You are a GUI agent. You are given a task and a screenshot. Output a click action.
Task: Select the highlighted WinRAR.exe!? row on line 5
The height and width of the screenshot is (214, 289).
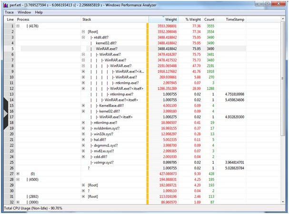click(107, 49)
